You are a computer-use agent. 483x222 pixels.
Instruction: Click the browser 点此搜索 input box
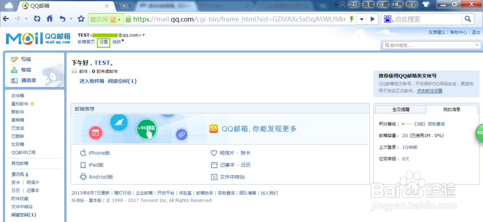tap(428, 19)
